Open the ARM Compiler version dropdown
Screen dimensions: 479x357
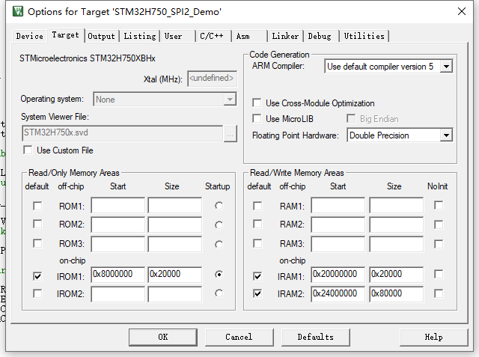tap(446, 67)
